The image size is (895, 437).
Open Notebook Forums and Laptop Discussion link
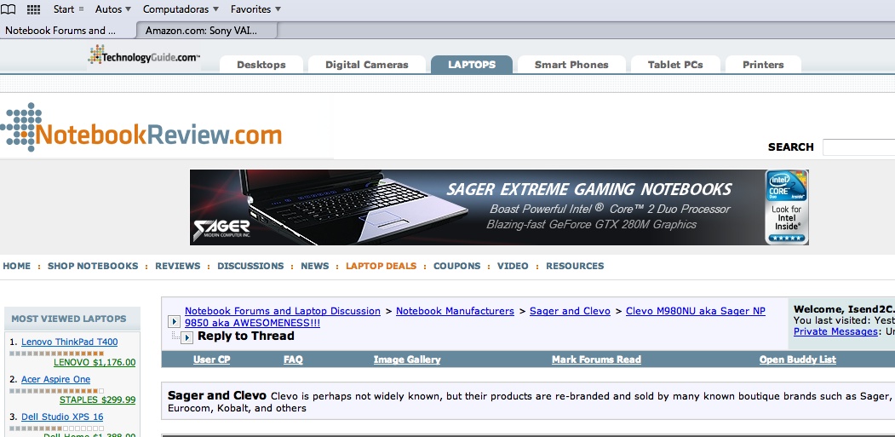[x=283, y=311]
